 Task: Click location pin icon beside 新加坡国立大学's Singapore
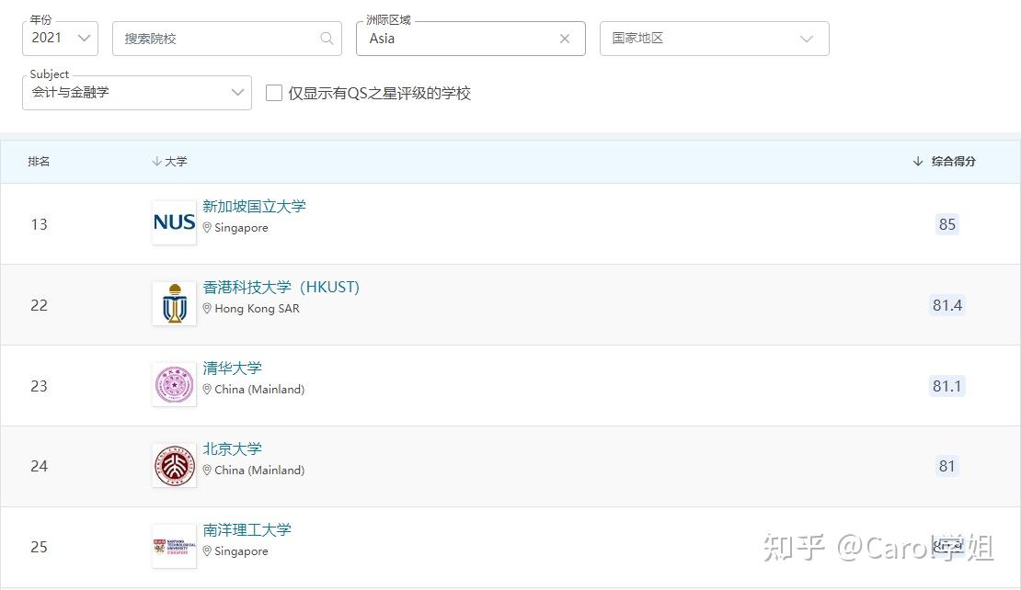click(x=207, y=228)
